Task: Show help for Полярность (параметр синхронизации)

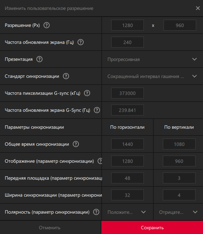Action: 96,212
